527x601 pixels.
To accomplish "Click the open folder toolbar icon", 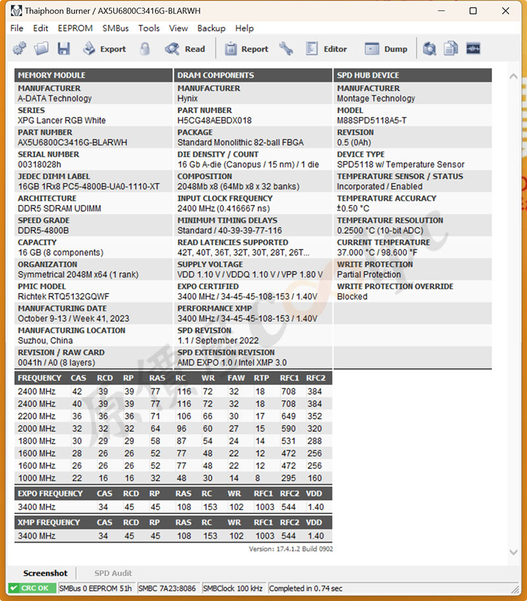I will 42,49.
